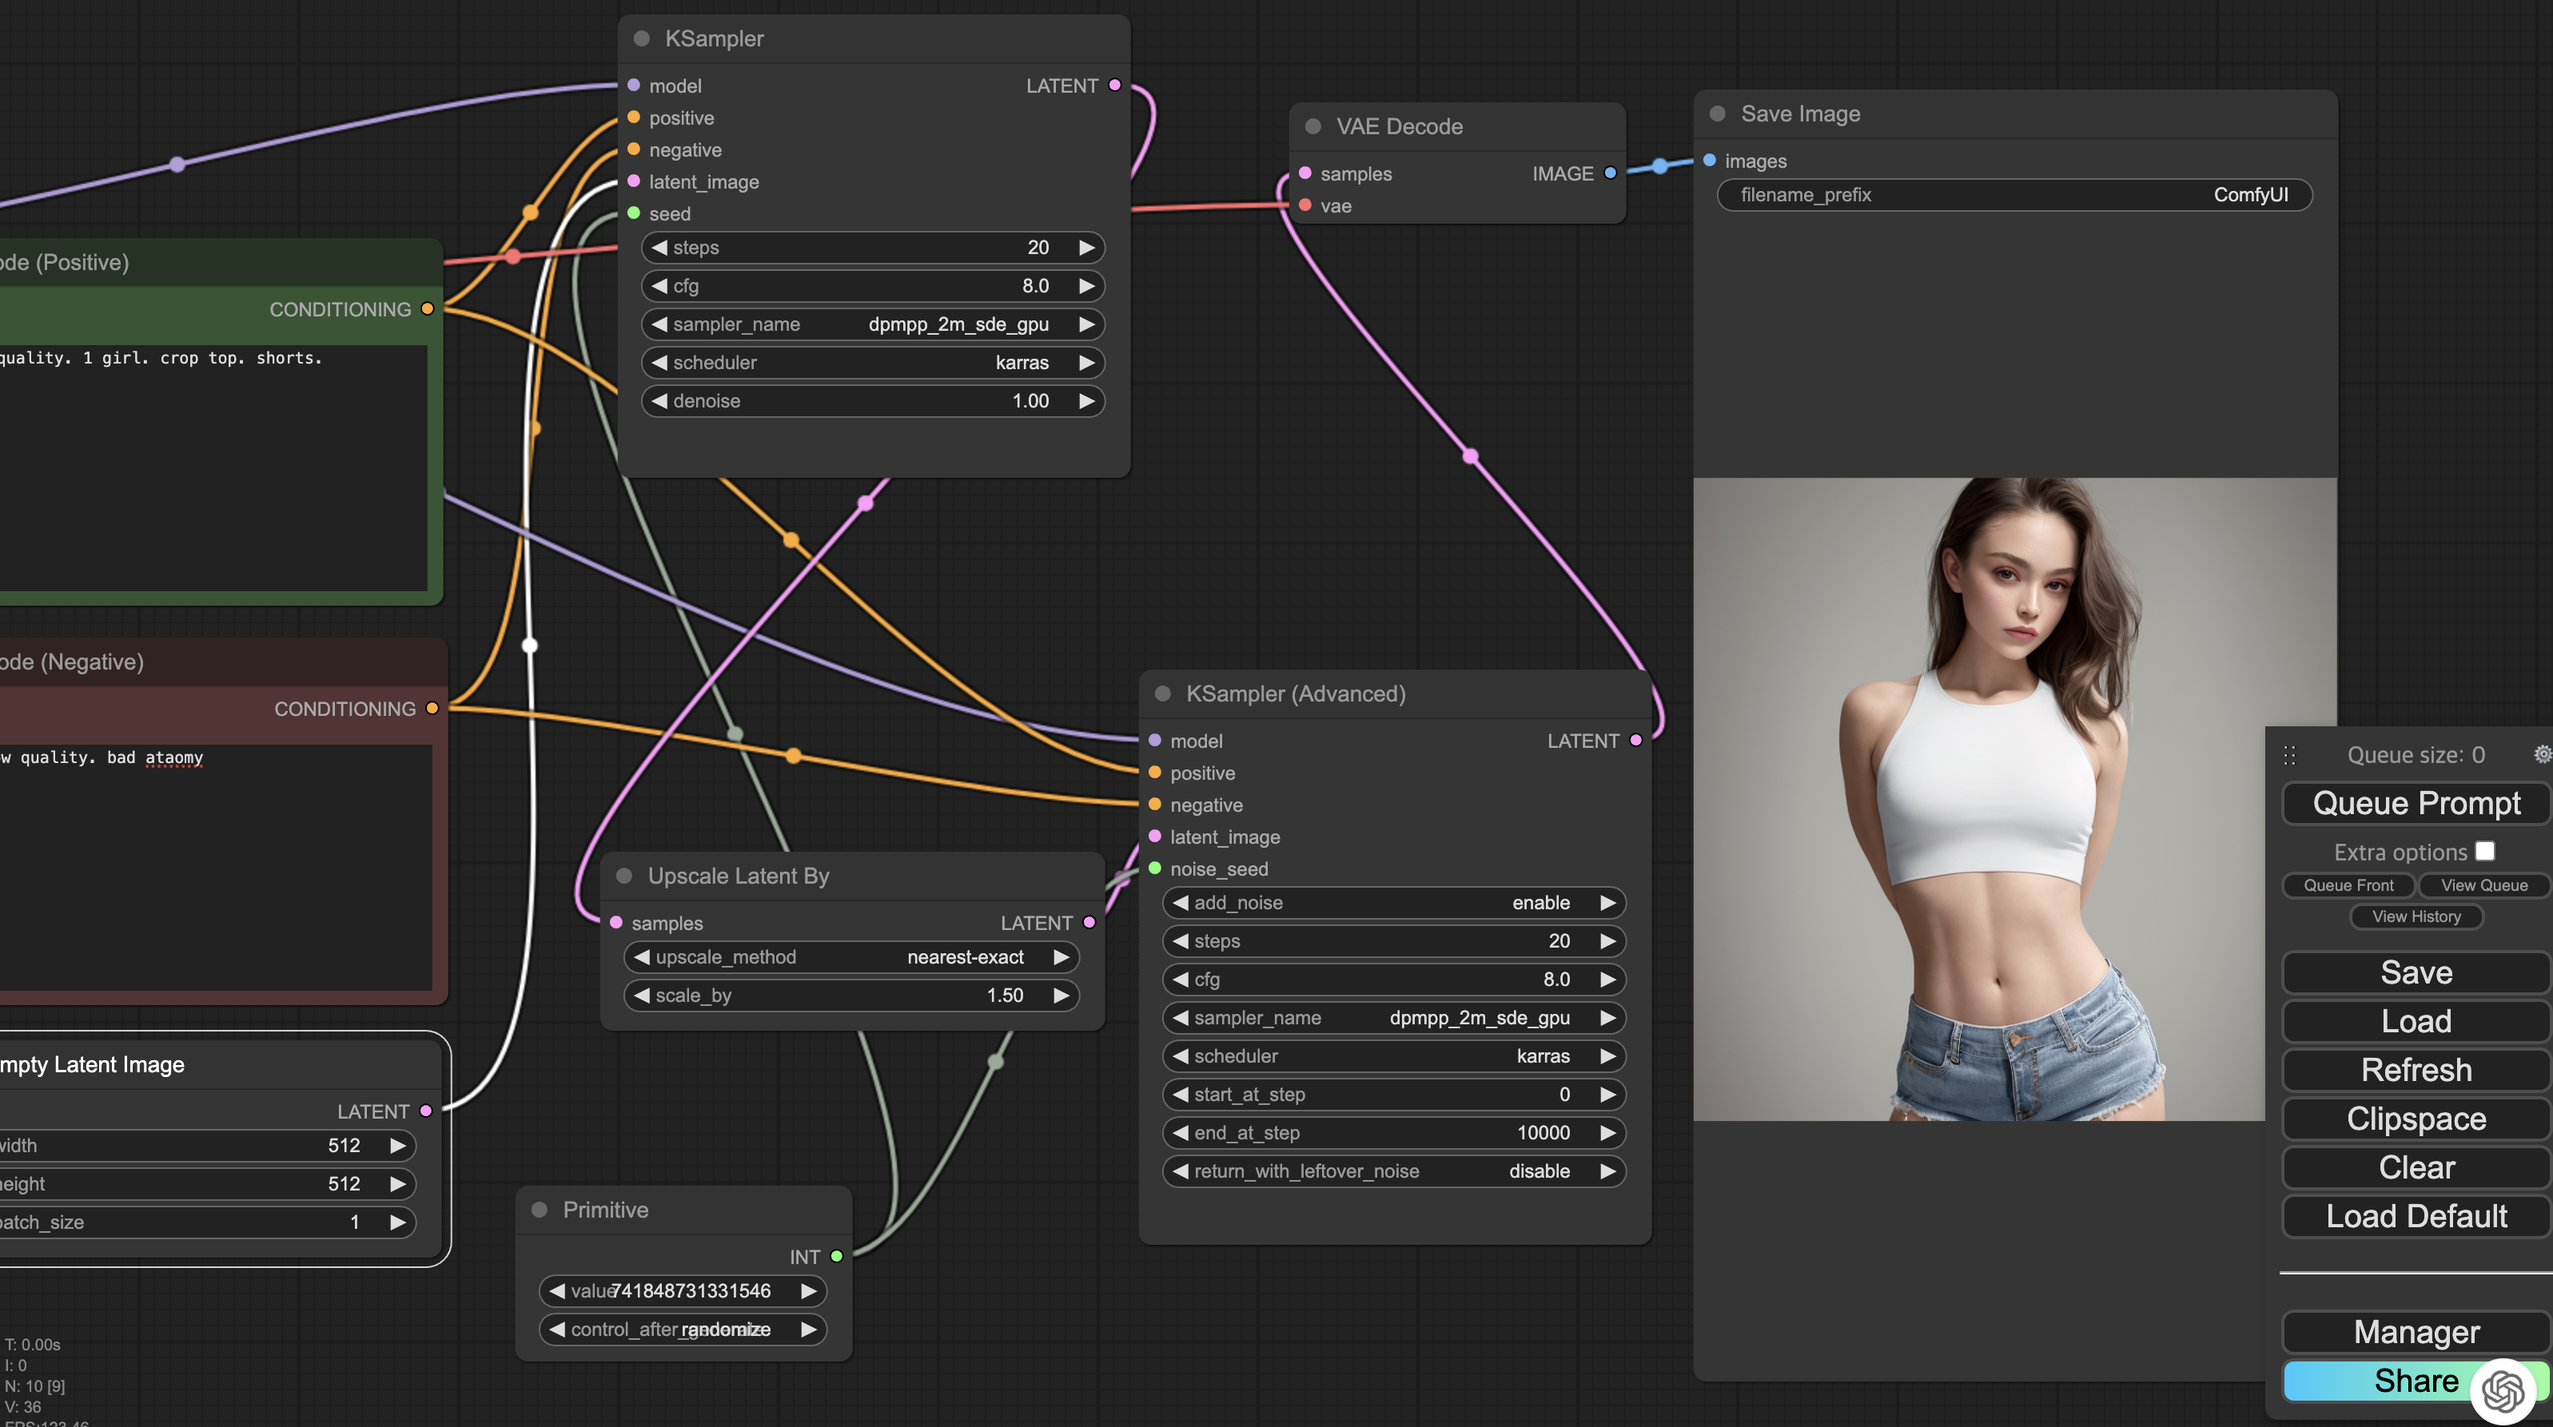The width and height of the screenshot is (2553, 1427).
Task: Collapse the Save Image node dot
Action: (x=1718, y=114)
